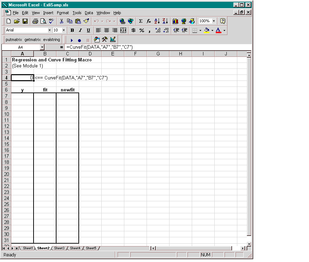
Task: Toggle bold formatting
Action: click(72, 30)
